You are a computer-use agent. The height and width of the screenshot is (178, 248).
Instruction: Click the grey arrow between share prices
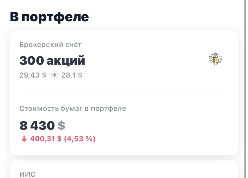click(x=54, y=75)
